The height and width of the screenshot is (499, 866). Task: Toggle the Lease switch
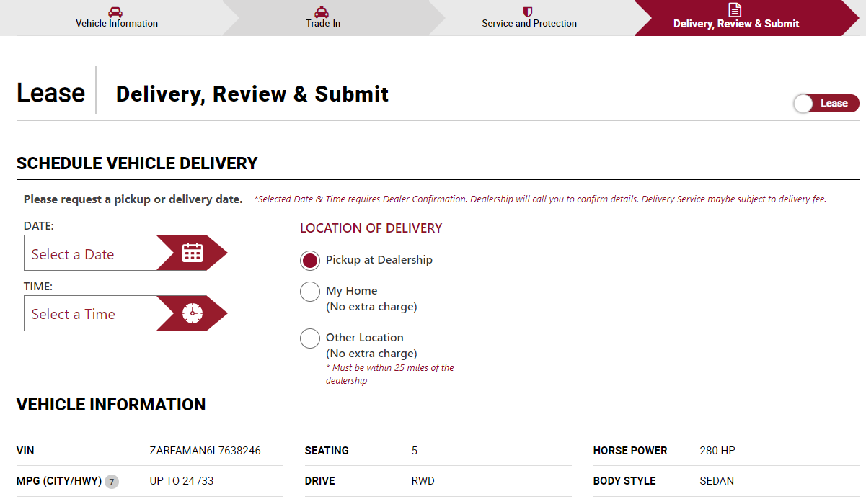(826, 104)
